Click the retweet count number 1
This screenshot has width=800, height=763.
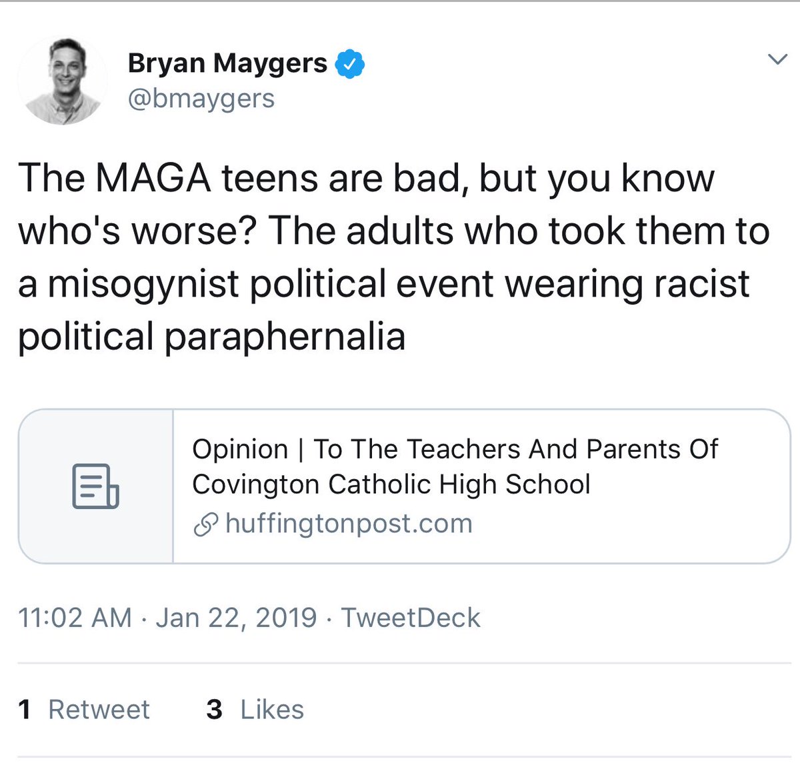25,710
